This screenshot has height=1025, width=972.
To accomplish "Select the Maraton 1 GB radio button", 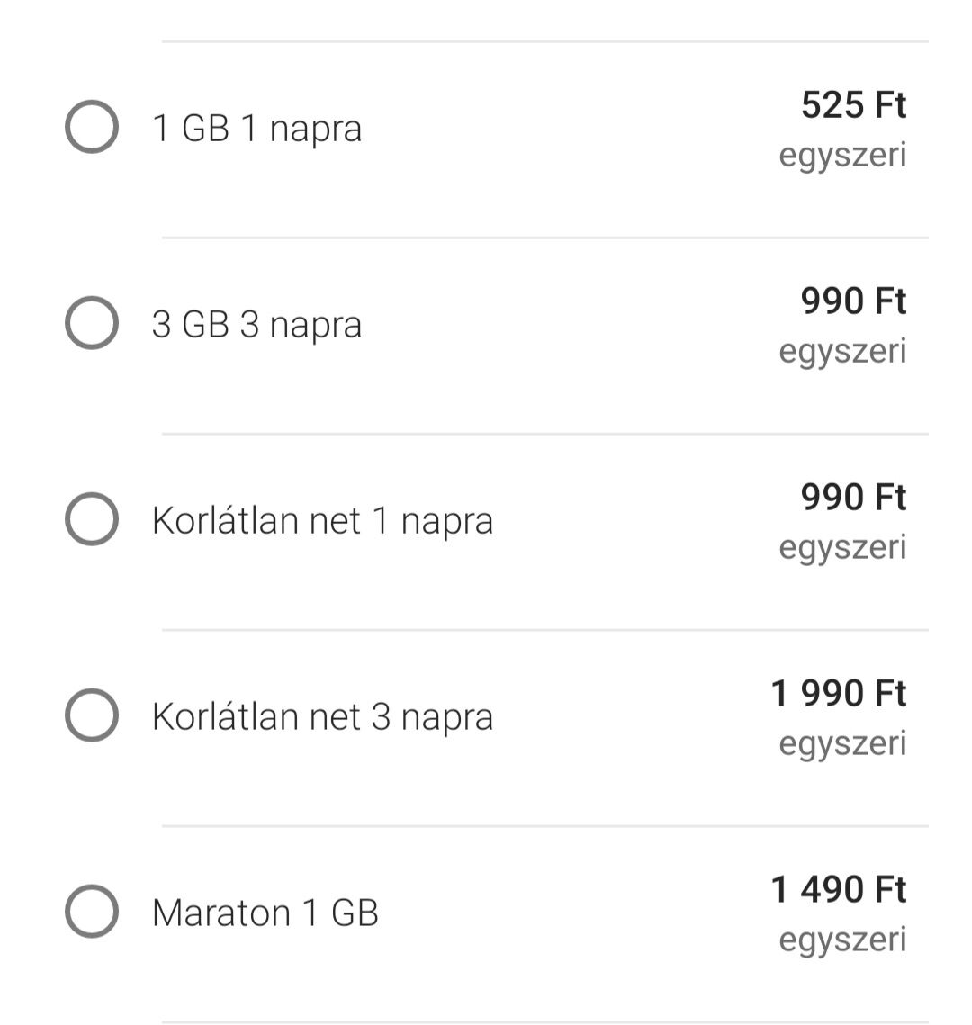I will [92, 912].
